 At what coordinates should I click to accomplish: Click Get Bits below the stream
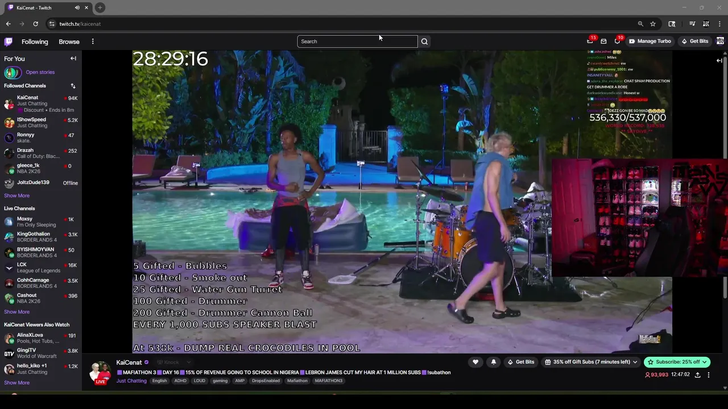point(521,362)
